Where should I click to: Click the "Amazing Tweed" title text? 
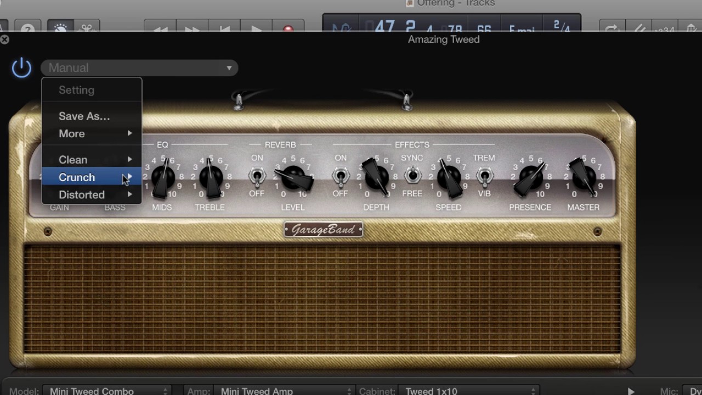[x=444, y=39]
